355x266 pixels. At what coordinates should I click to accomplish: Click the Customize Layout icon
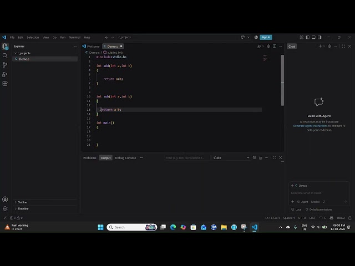302,37
